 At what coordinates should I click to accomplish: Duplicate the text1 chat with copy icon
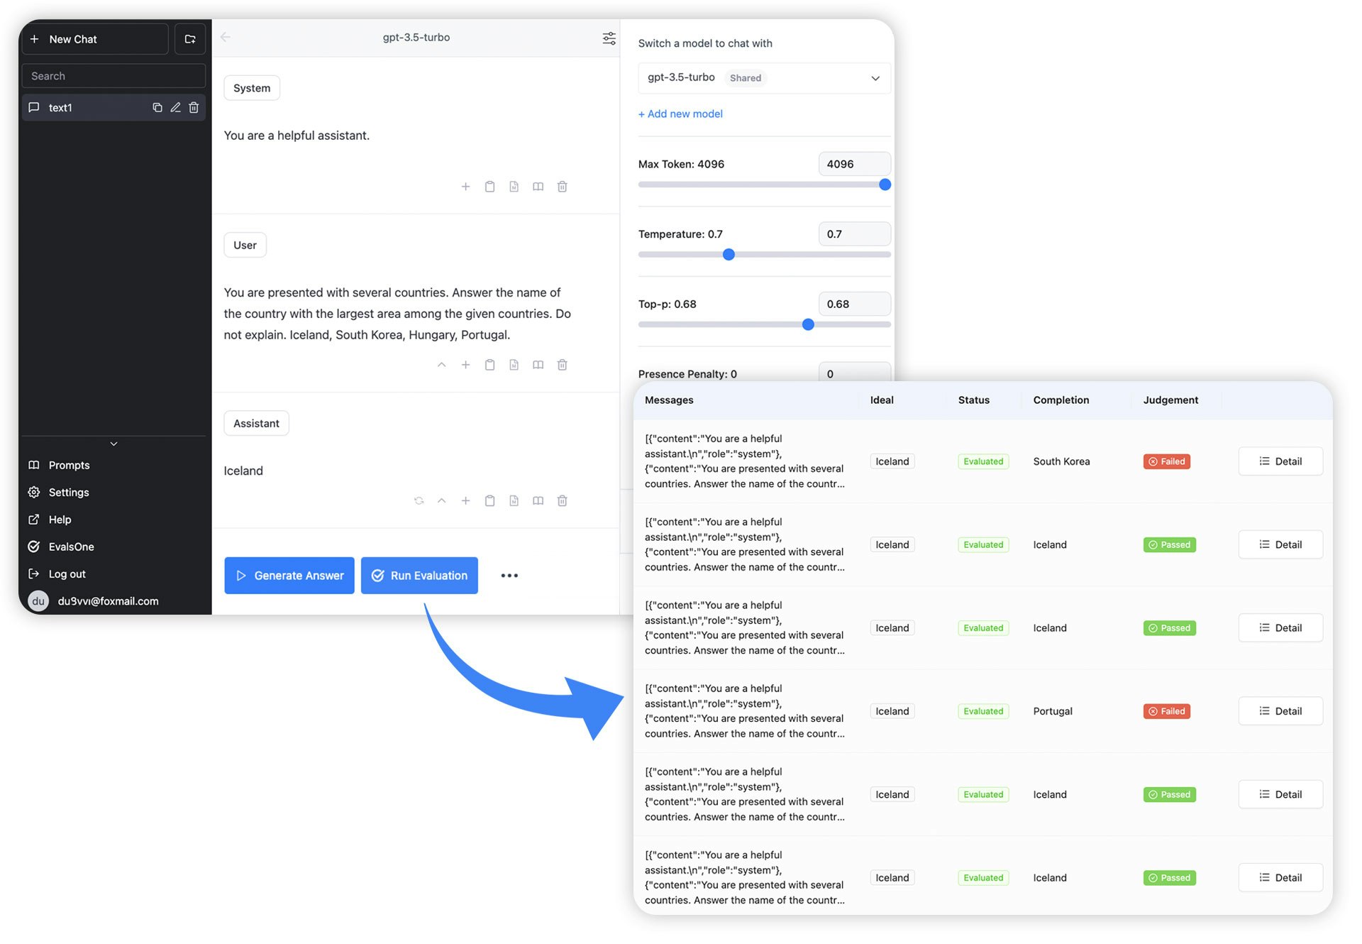(157, 107)
